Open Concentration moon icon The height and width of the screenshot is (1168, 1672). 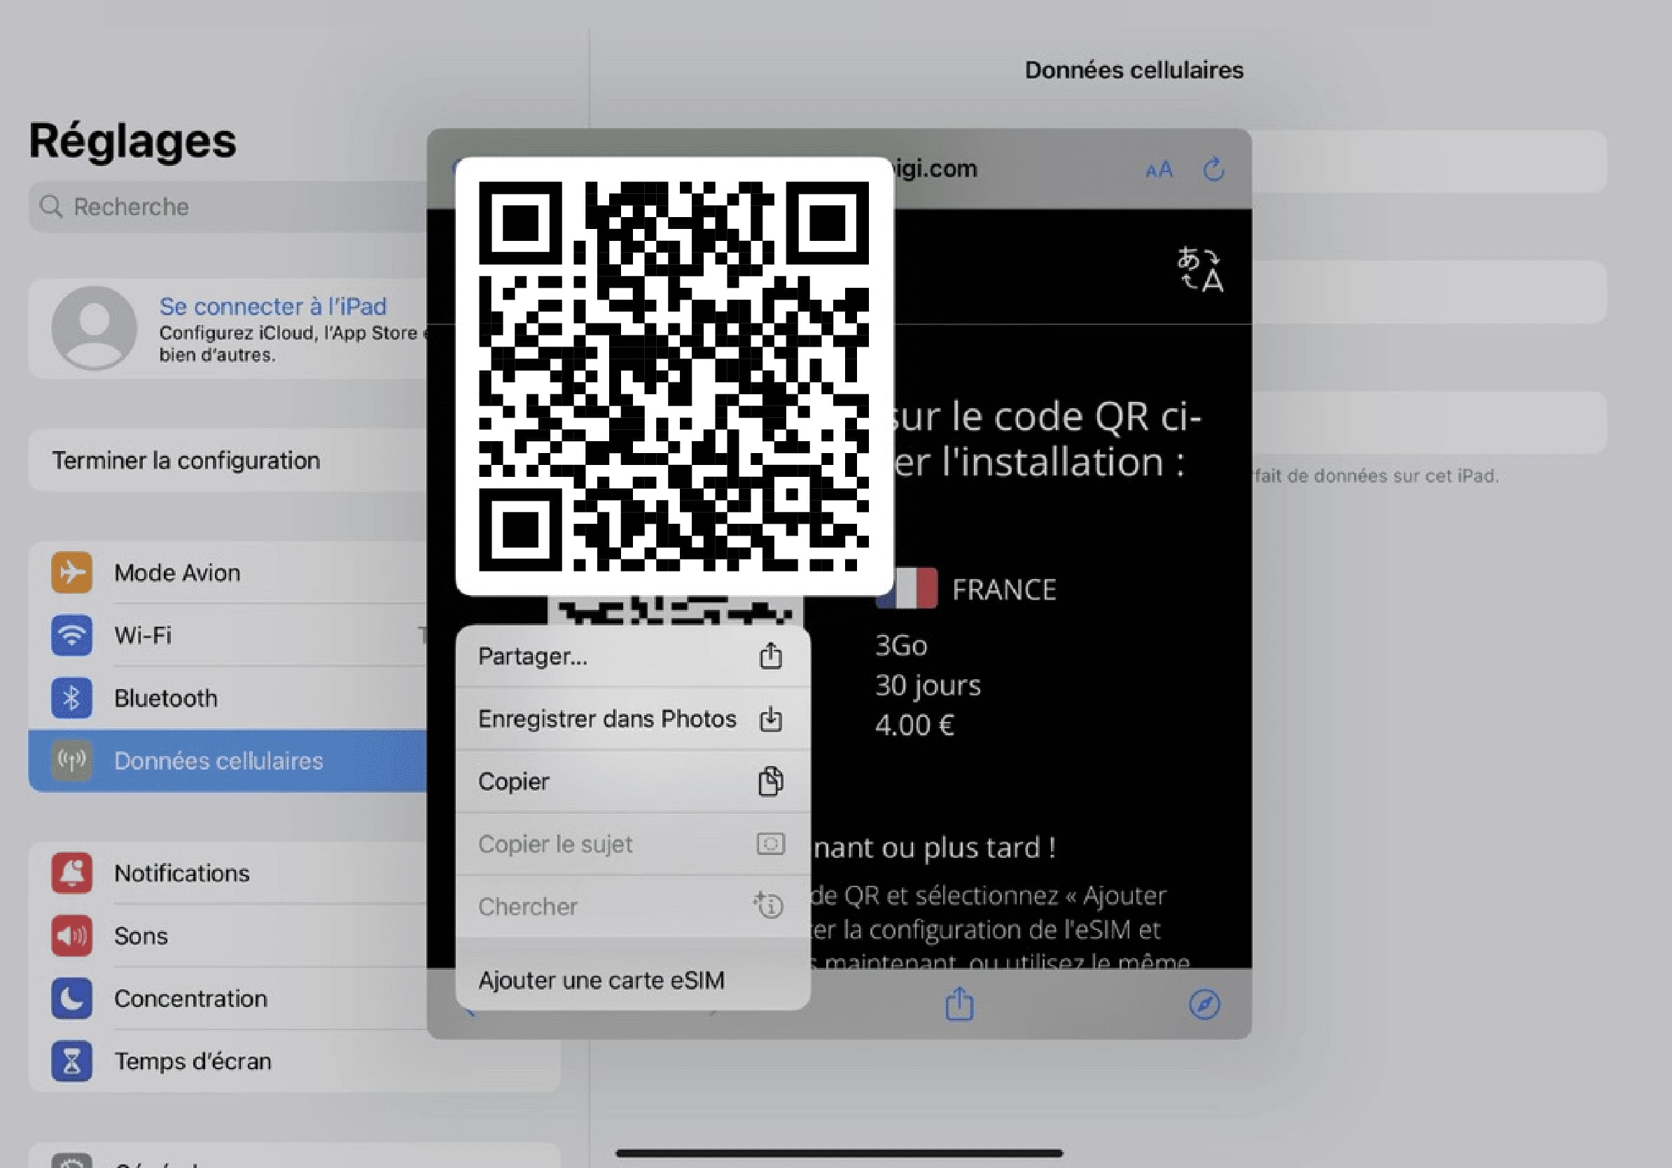(71, 998)
